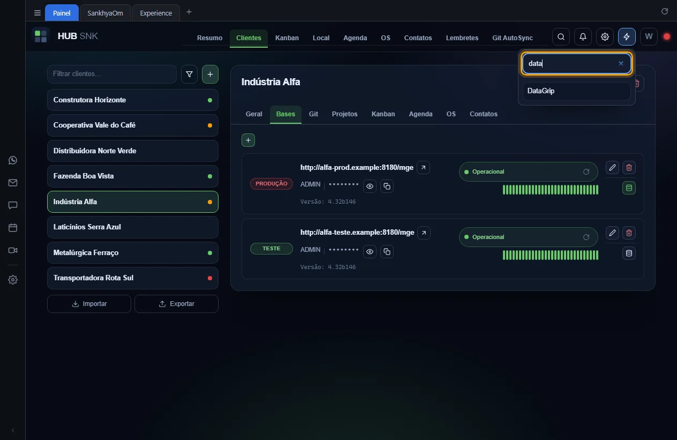This screenshot has width=677, height=440.
Task: Refresh the status of the PRODUÇÃO base
Action: [x=586, y=172]
